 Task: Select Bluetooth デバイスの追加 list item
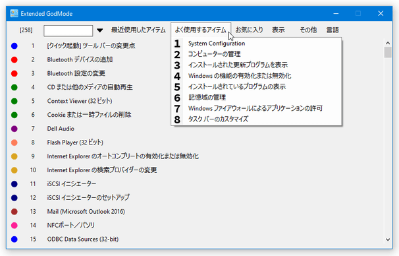80,59
